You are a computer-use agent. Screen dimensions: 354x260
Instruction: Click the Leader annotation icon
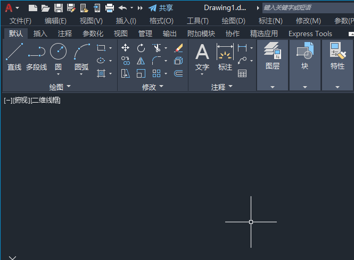[x=242, y=61]
